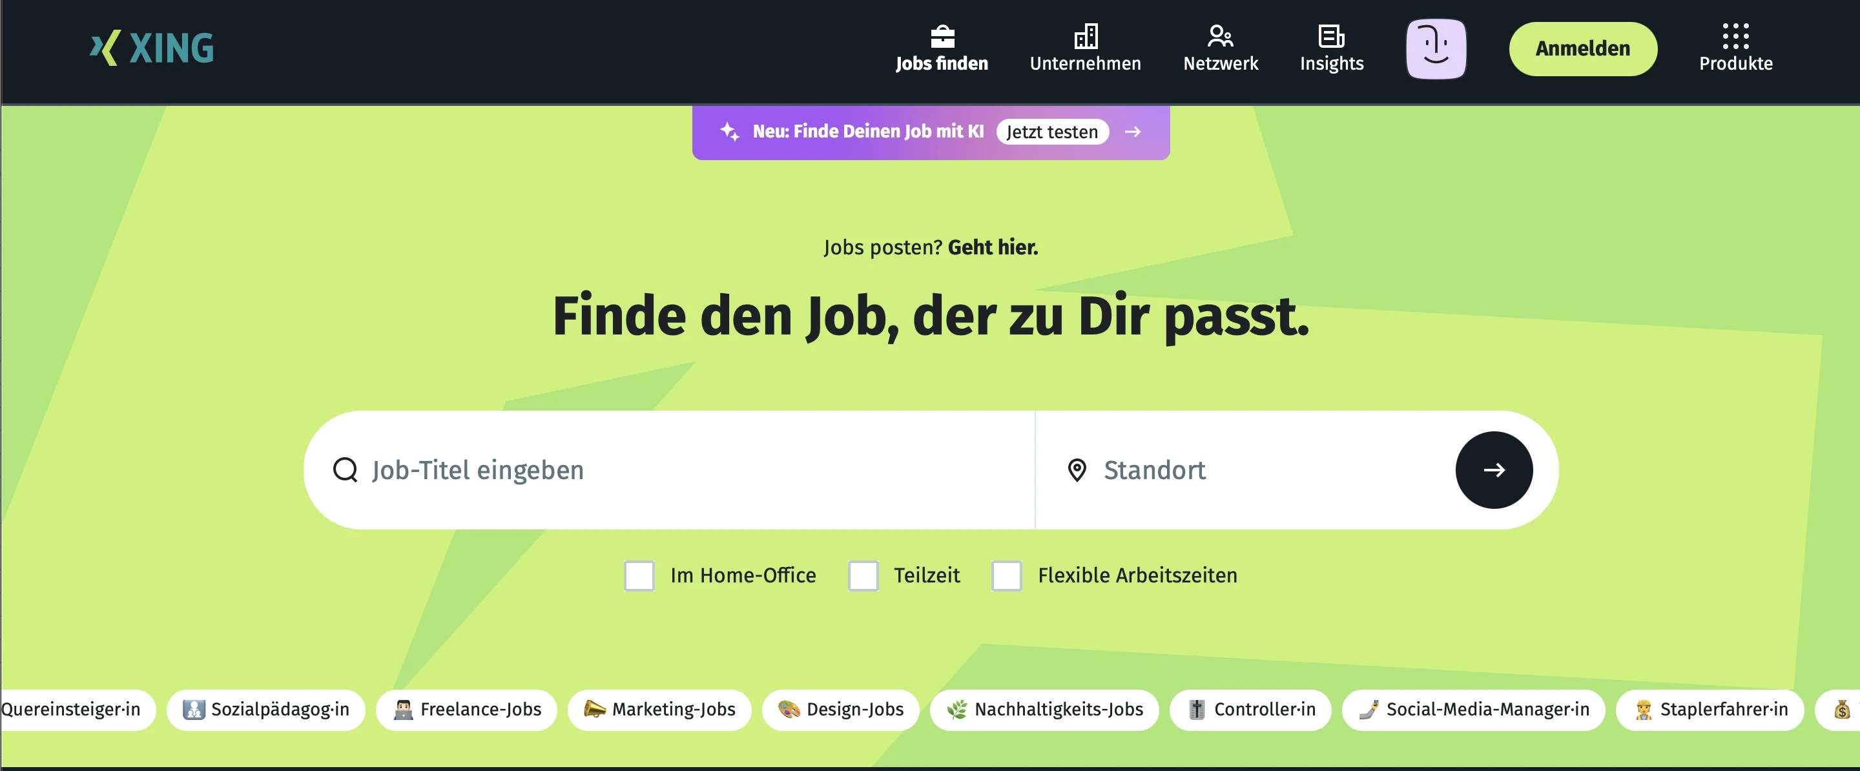Viewport: 1860px width, 771px height.
Task: Click the Jetzt testen button
Action: pos(1052,131)
